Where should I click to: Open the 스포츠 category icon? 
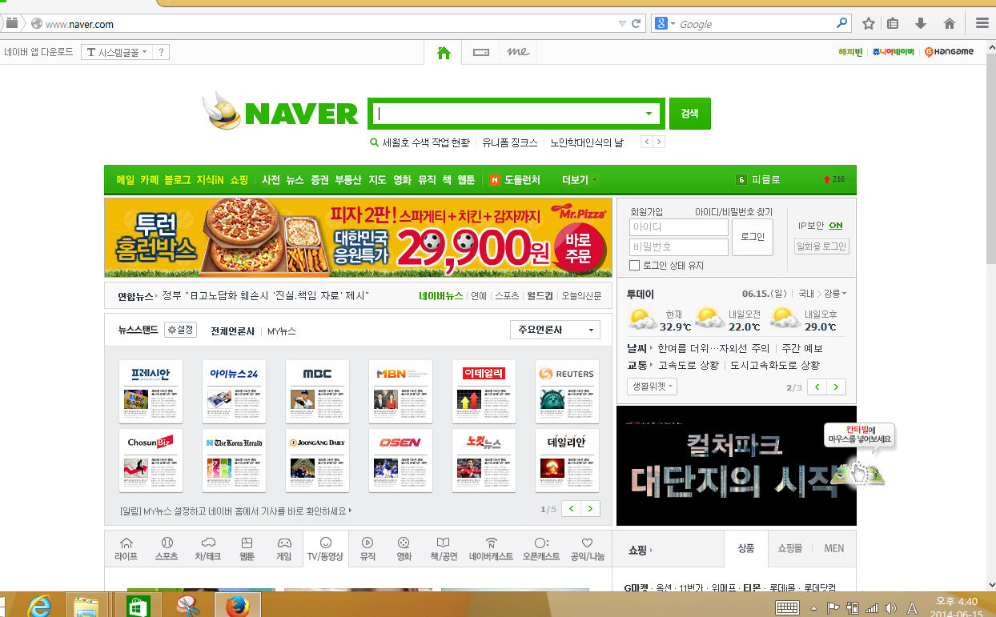(x=167, y=549)
